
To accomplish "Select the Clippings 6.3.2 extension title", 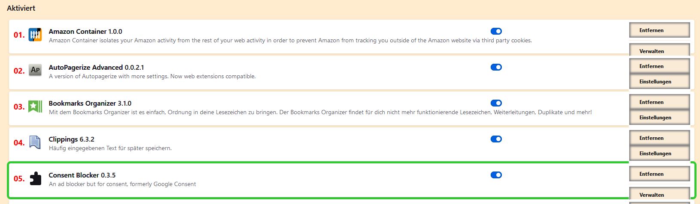I will tap(71, 139).
